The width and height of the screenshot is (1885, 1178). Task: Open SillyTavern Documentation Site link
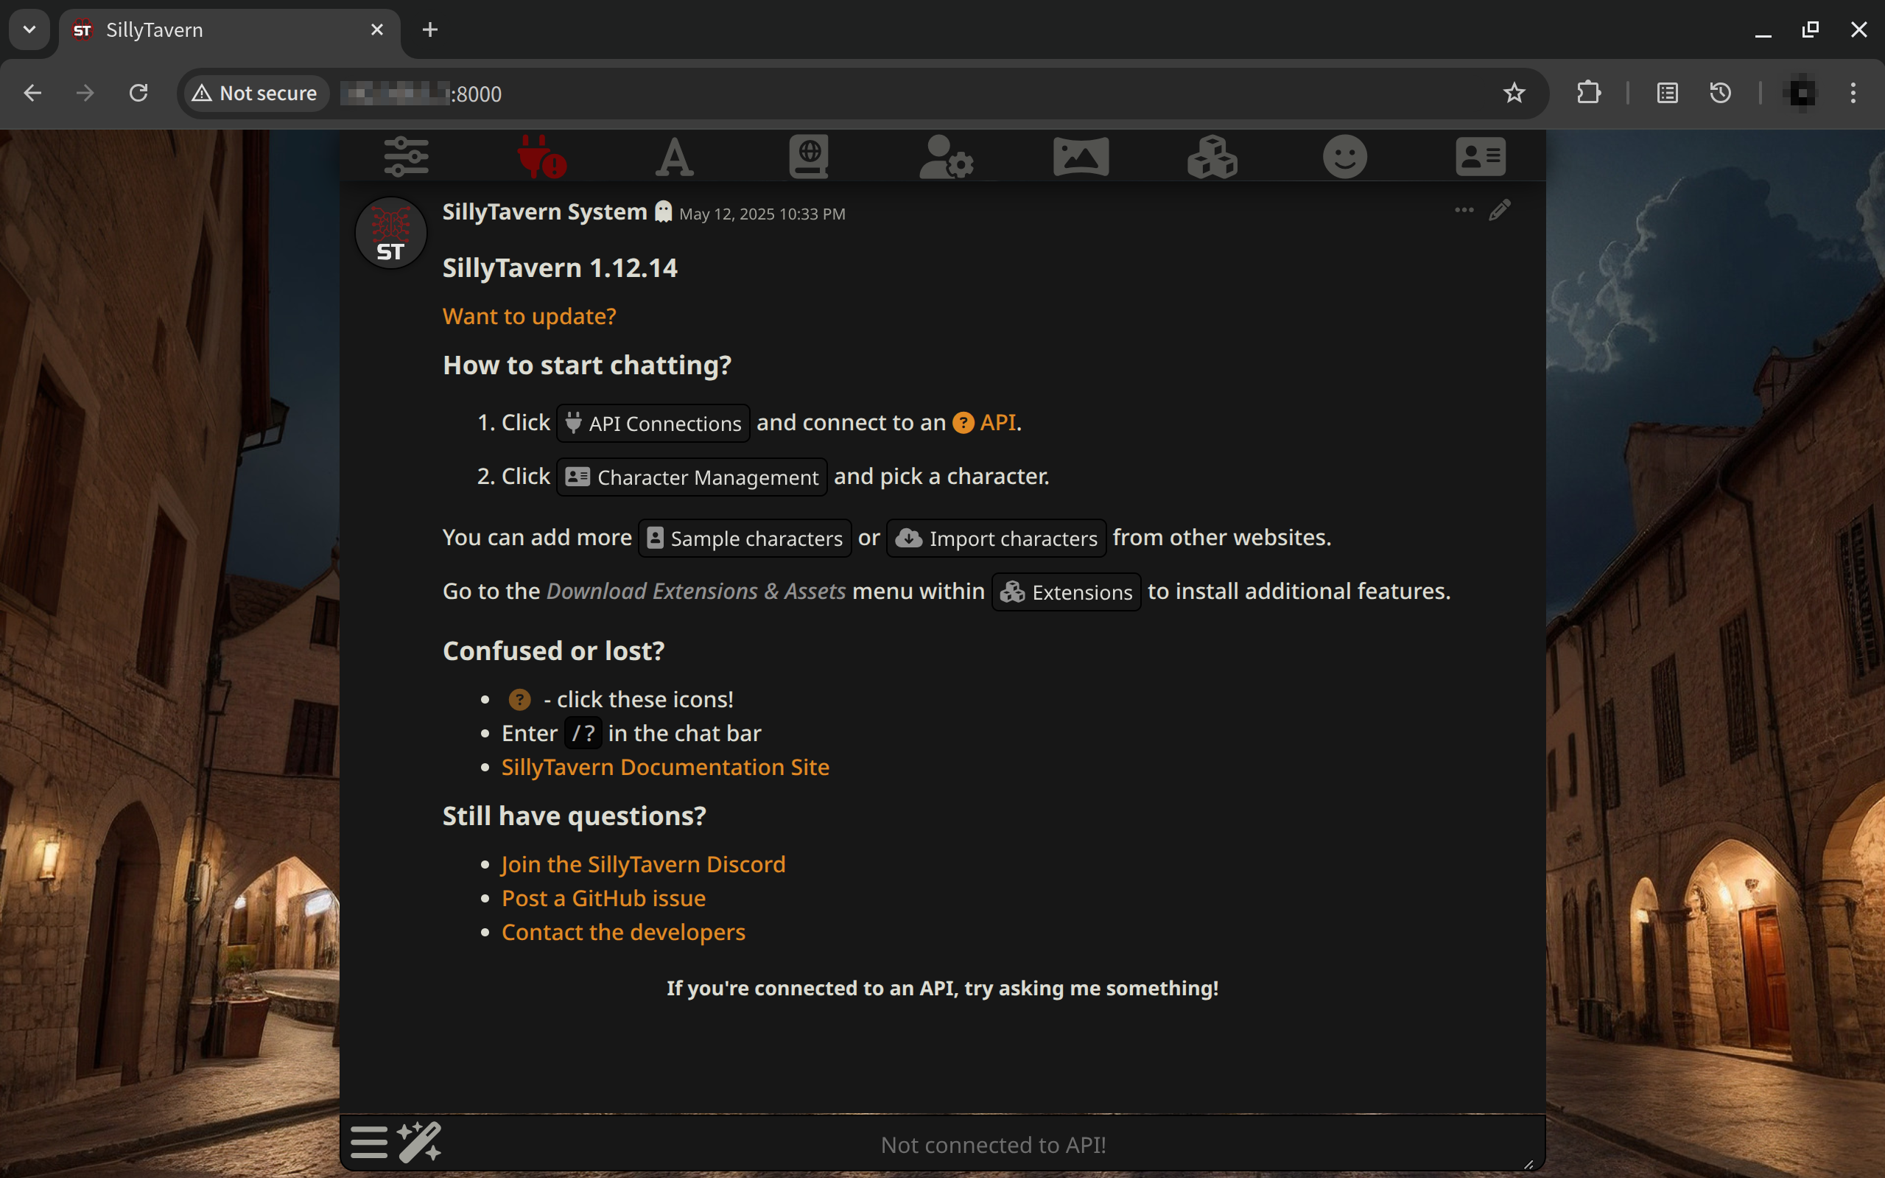click(x=665, y=768)
